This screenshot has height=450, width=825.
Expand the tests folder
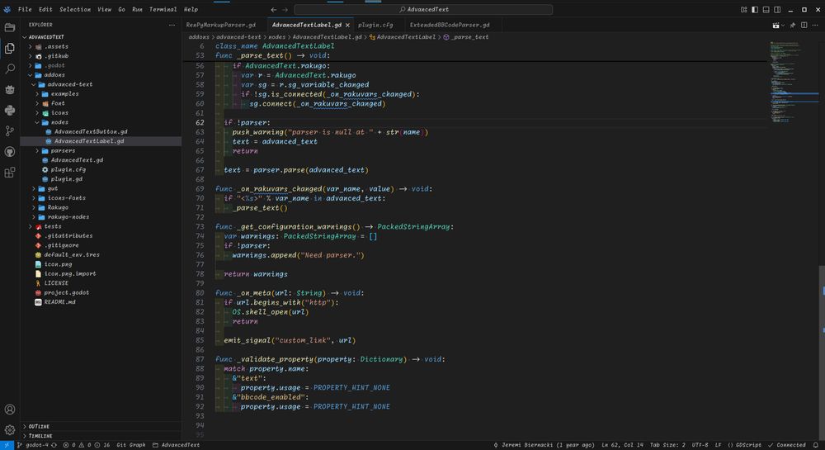pyautogui.click(x=100, y=226)
